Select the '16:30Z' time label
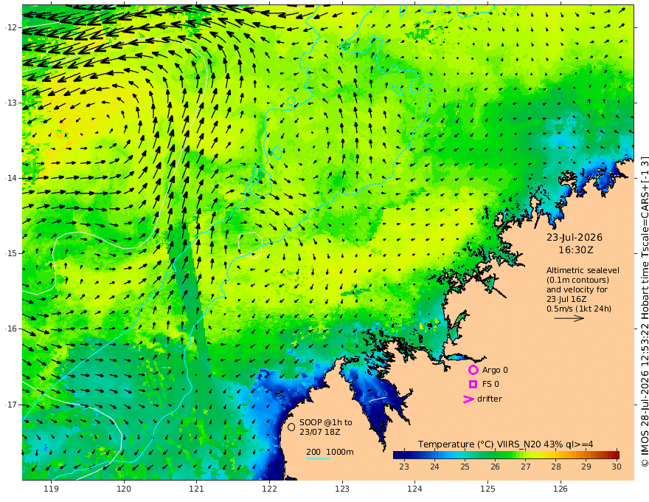This screenshot has height=502, width=649. point(576,250)
